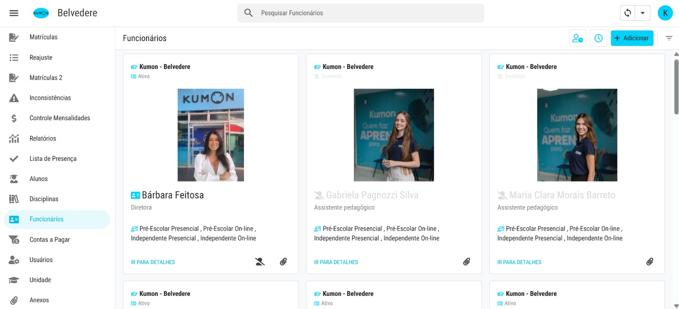Expand the sync dropdown arrow
Screen dimensions: 679x309
click(643, 13)
